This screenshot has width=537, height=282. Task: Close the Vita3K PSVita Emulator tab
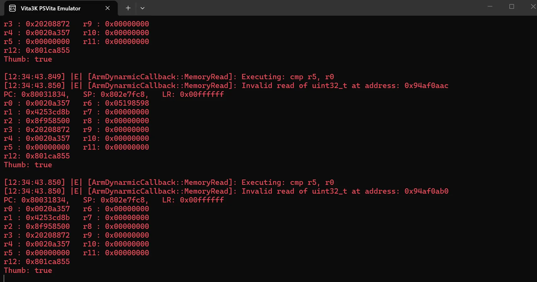tap(108, 8)
